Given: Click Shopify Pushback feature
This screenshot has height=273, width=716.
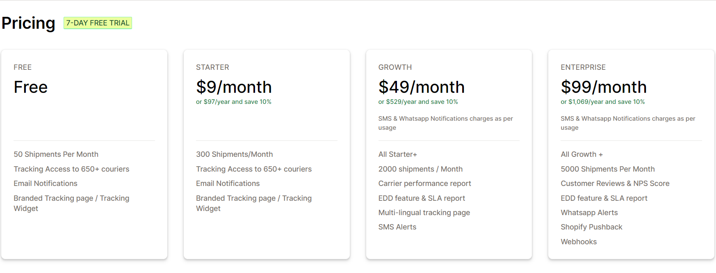Looking at the screenshot, I should [592, 227].
